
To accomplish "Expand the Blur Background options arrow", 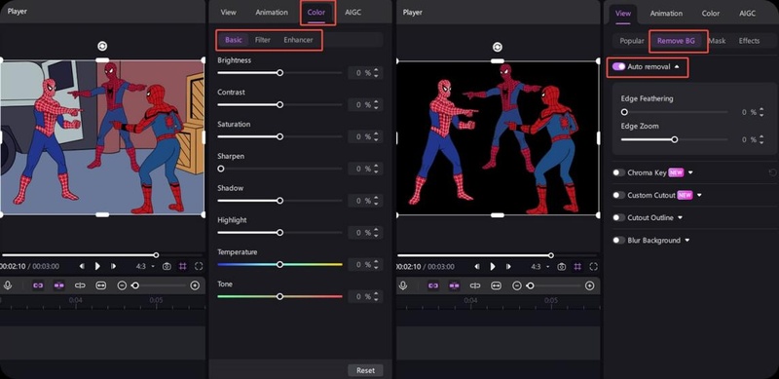I will pos(687,241).
